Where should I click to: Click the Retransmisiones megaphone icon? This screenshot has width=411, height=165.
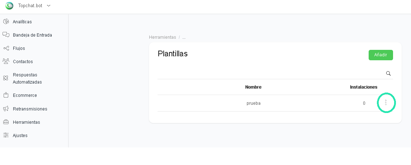click(x=6, y=109)
